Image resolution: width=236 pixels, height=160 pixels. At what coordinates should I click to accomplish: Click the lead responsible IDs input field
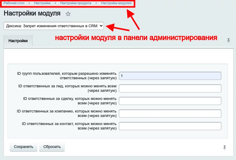pos(170,89)
